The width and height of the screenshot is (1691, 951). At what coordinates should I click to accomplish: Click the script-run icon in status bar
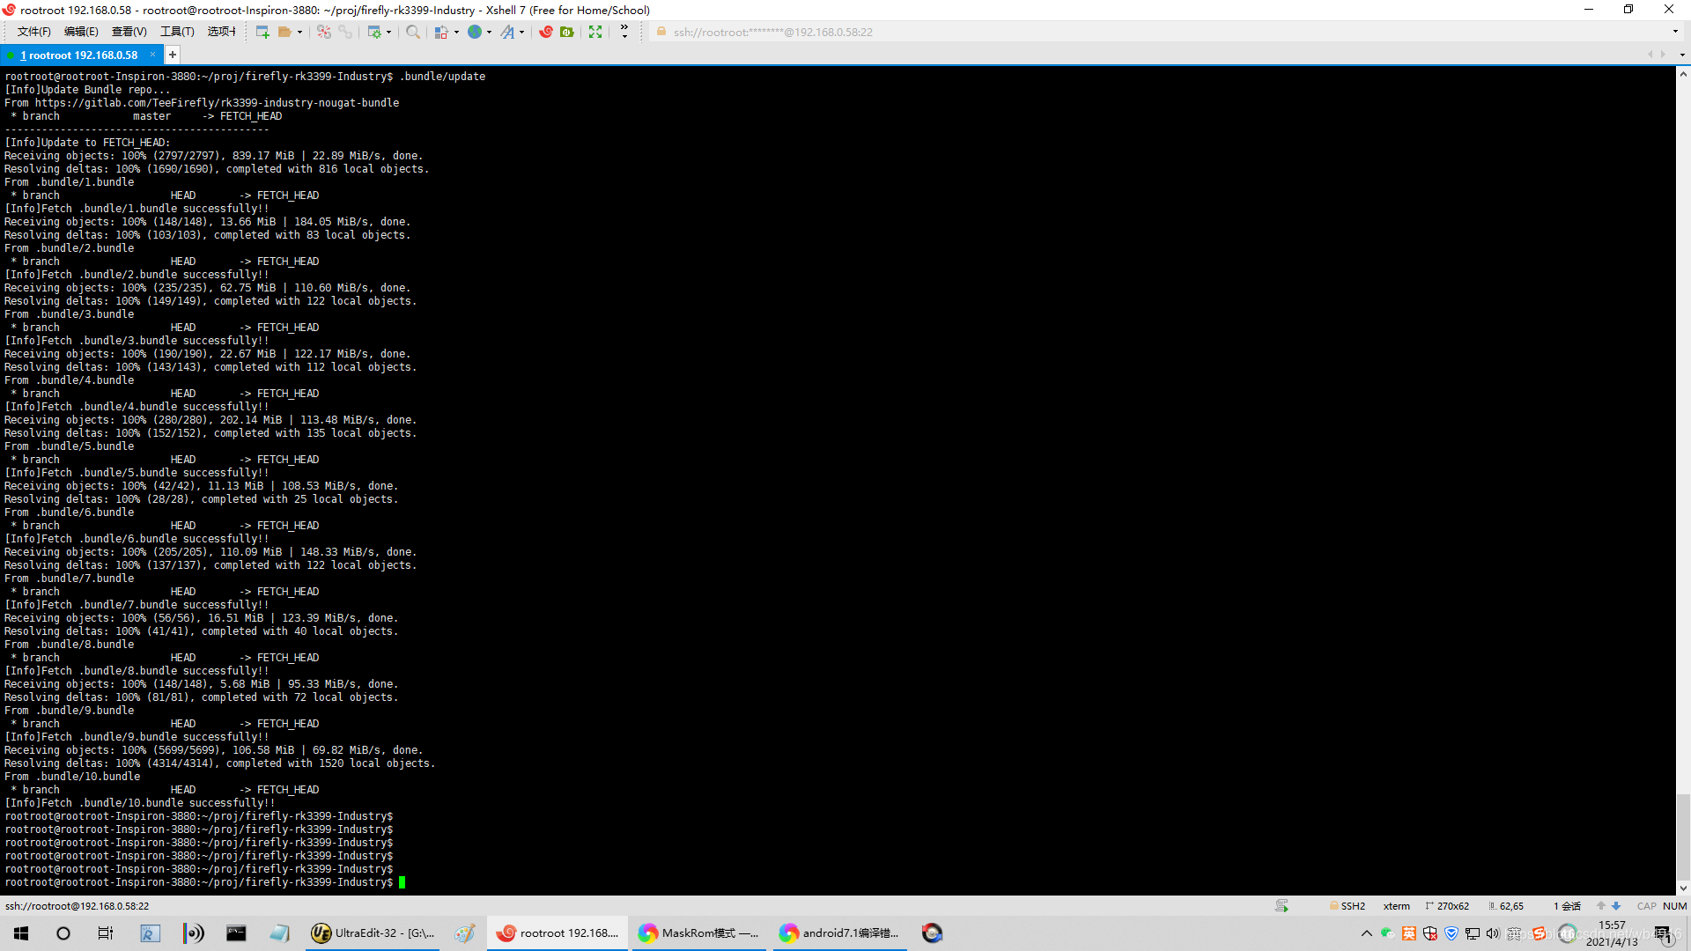[x=1281, y=905]
